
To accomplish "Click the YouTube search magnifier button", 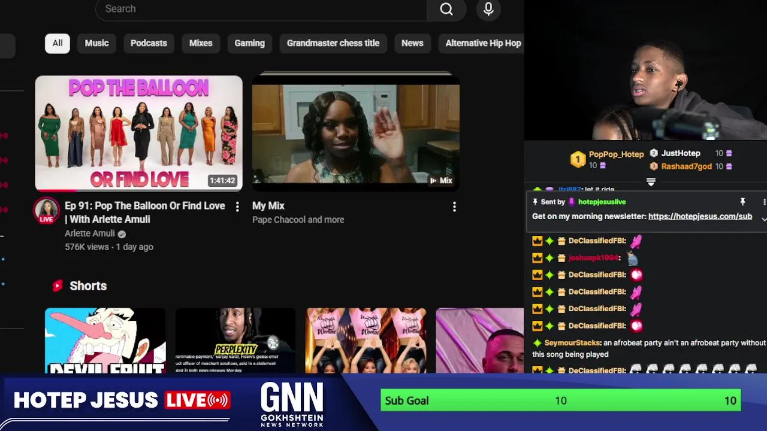I will click(x=446, y=9).
